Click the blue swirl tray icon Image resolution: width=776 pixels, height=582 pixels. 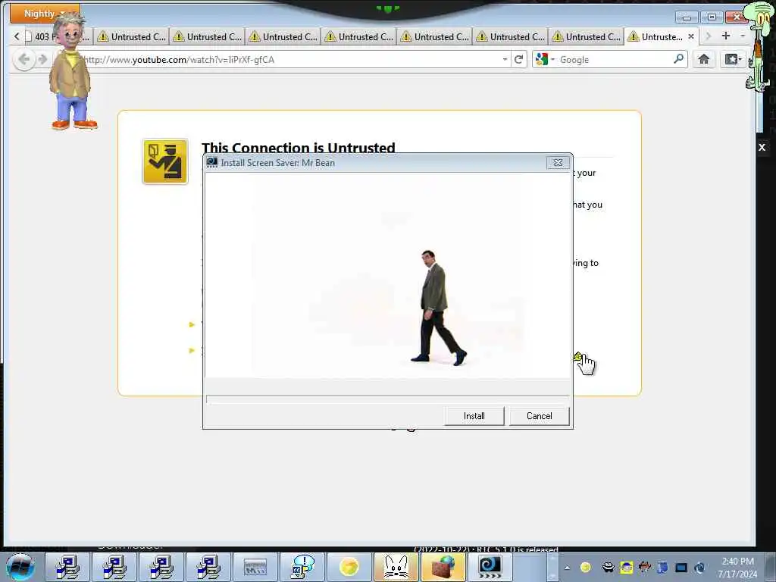pyautogui.click(x=699, y=567)
